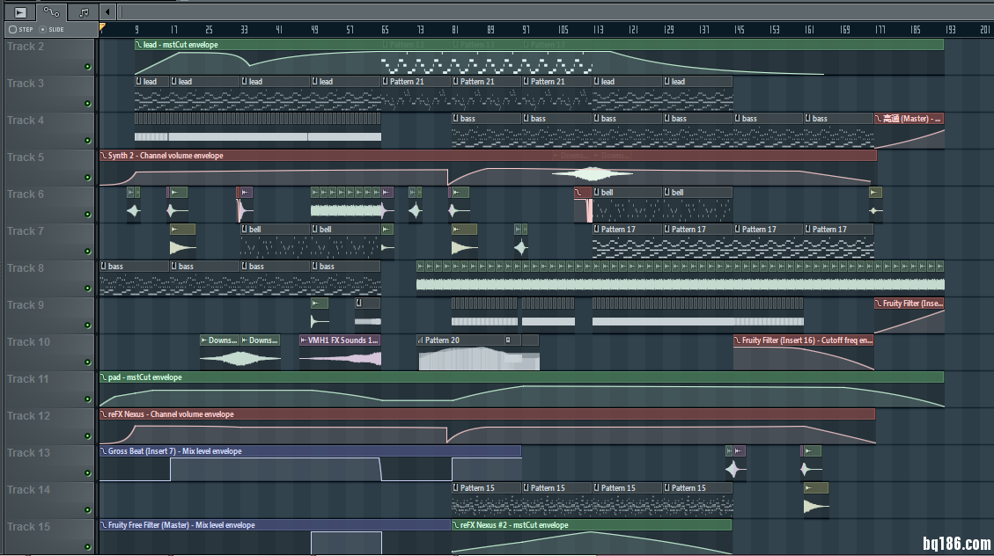Select the Track 5 header label
The image size is (994, 556).
pos(26,157)
